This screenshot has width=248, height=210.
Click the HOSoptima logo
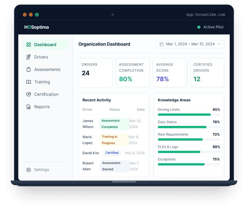coord(36,27)
